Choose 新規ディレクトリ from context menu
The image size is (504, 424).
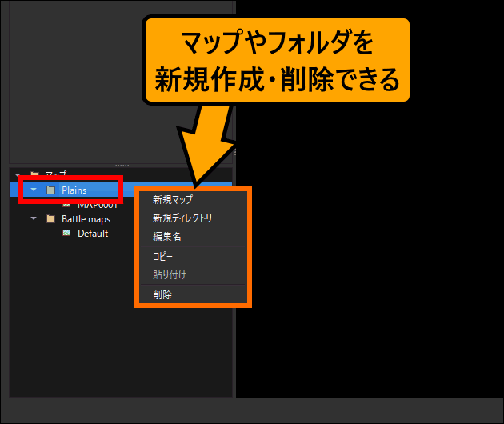pyautogui.click(x=182, y=218)
